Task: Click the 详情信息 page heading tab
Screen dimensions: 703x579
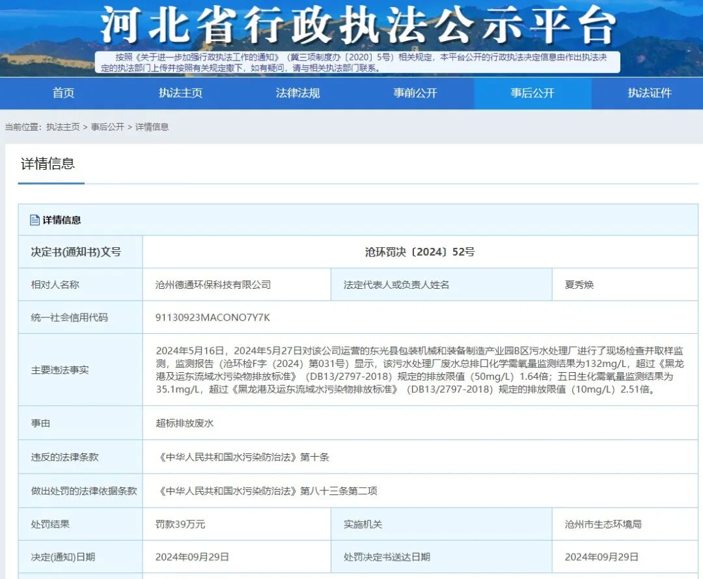Action: click(48, 163)
